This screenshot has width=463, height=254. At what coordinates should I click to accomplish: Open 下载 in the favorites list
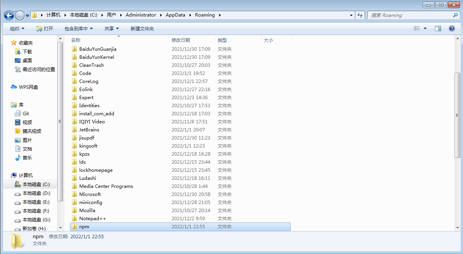(x=27, y=51)
